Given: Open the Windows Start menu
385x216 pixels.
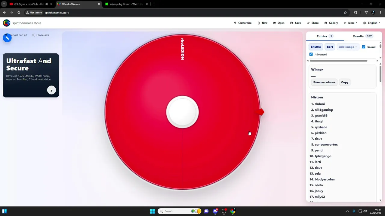Looking at the screenshot, I should 152,211.
